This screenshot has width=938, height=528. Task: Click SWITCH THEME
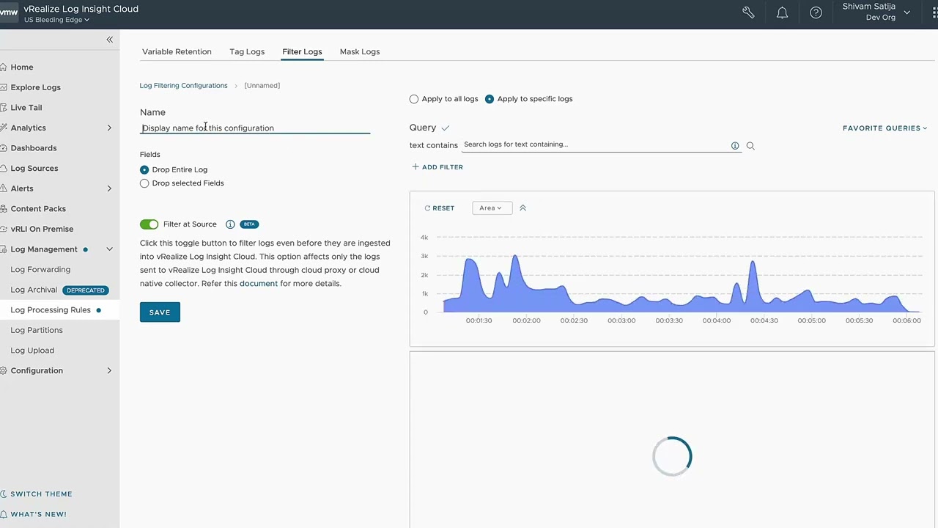pos(41,494)
